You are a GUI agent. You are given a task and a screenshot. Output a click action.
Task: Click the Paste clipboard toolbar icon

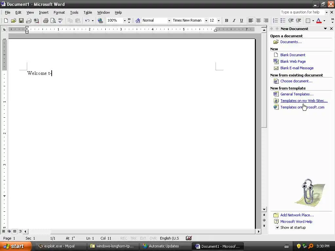coord(78,21)
